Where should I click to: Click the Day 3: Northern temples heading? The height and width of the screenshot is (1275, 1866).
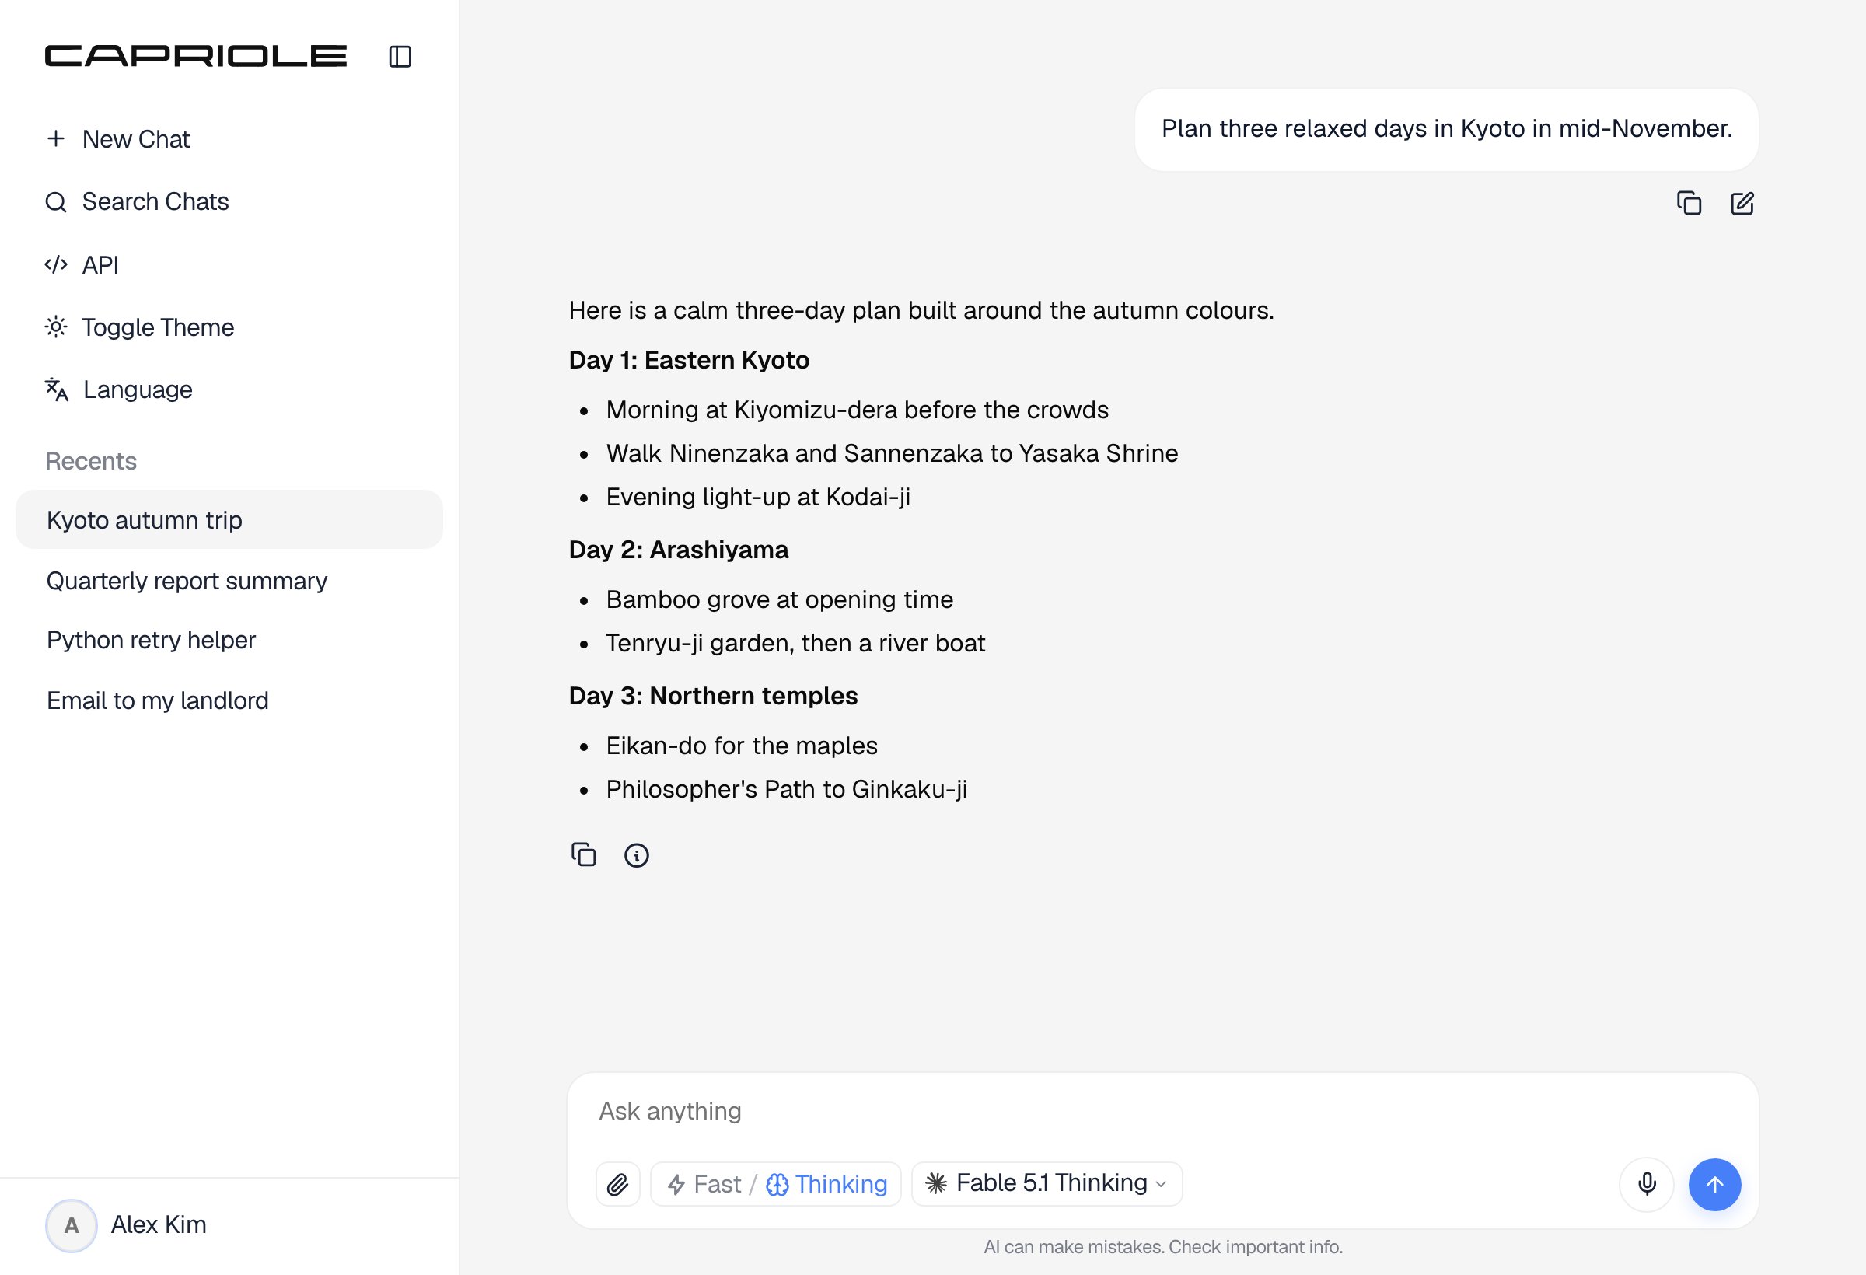(713, 695)
